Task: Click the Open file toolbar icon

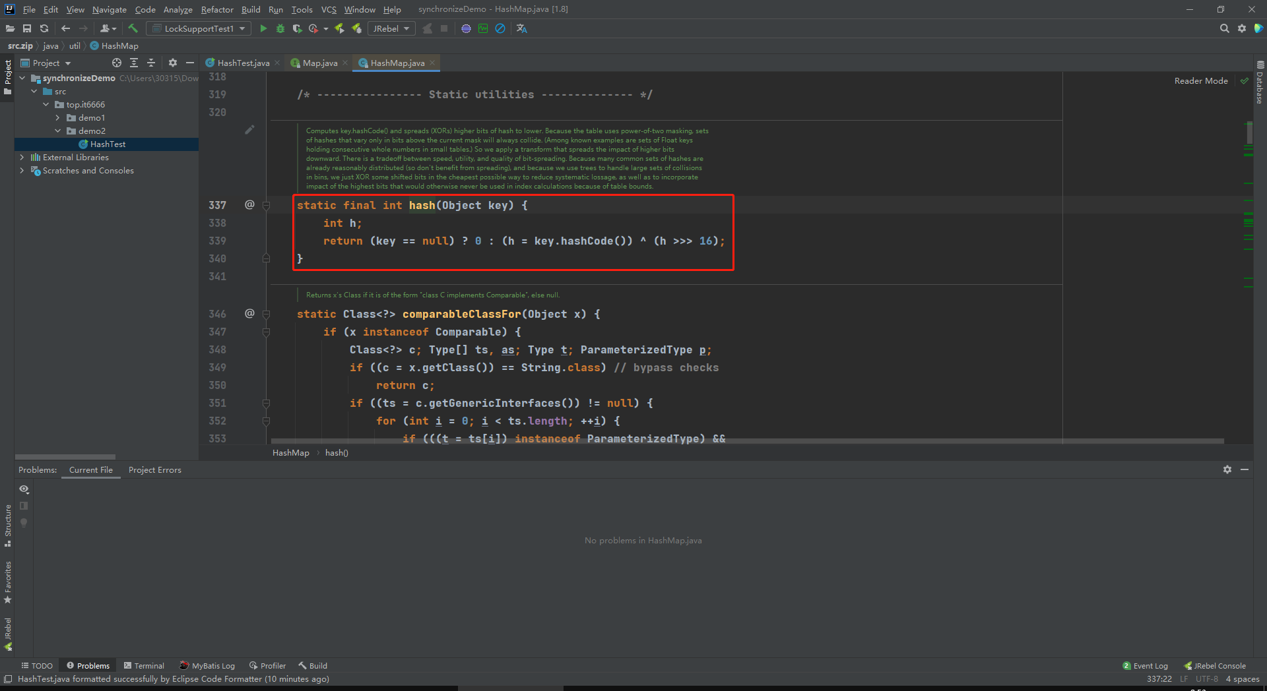Action: pos(10,28)
